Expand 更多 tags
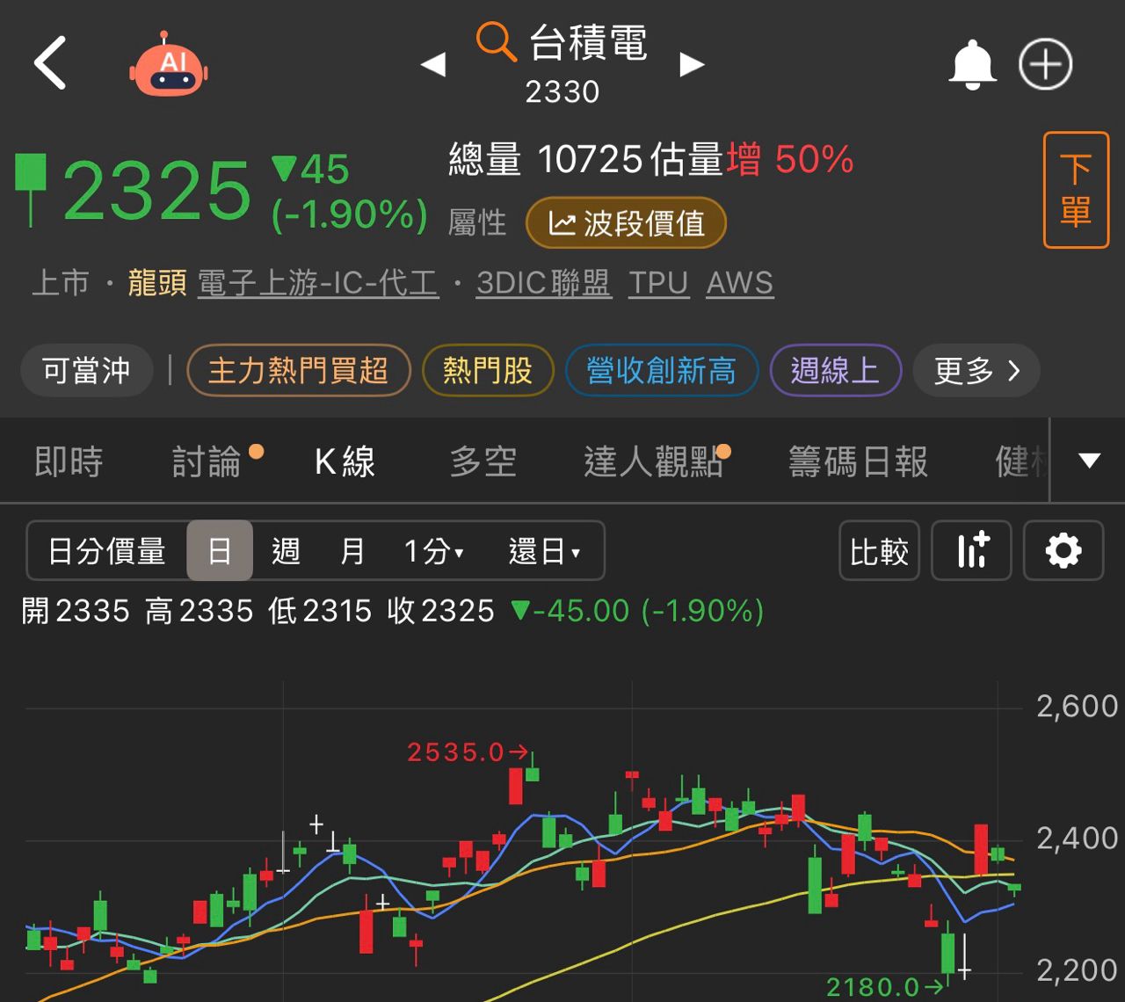1125x1002 pixels. (976, 370)
